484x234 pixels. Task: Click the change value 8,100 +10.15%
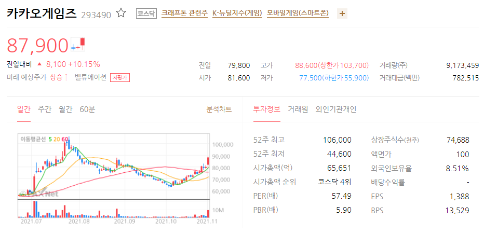pyautogui.click(x=73, y=64)
